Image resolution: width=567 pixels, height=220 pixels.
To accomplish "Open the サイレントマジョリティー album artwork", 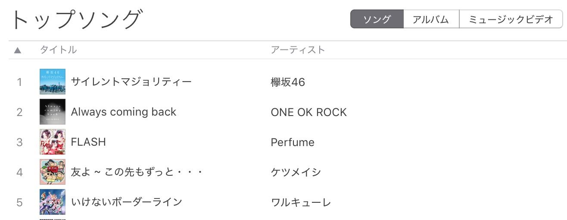I will [53, 82].
